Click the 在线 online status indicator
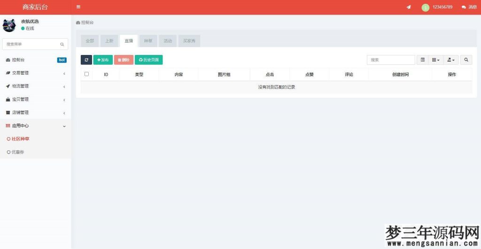Image resolution: width=481 pixels, height=249 pixels. tap(28, 28)
